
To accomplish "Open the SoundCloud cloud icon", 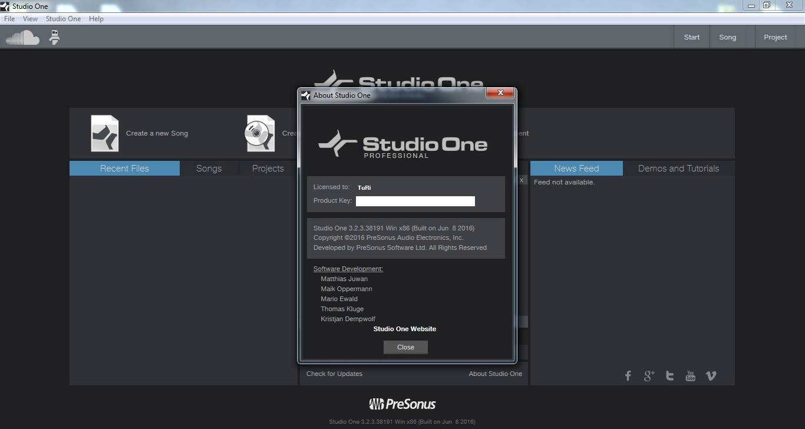I will (x=22, y=38).
